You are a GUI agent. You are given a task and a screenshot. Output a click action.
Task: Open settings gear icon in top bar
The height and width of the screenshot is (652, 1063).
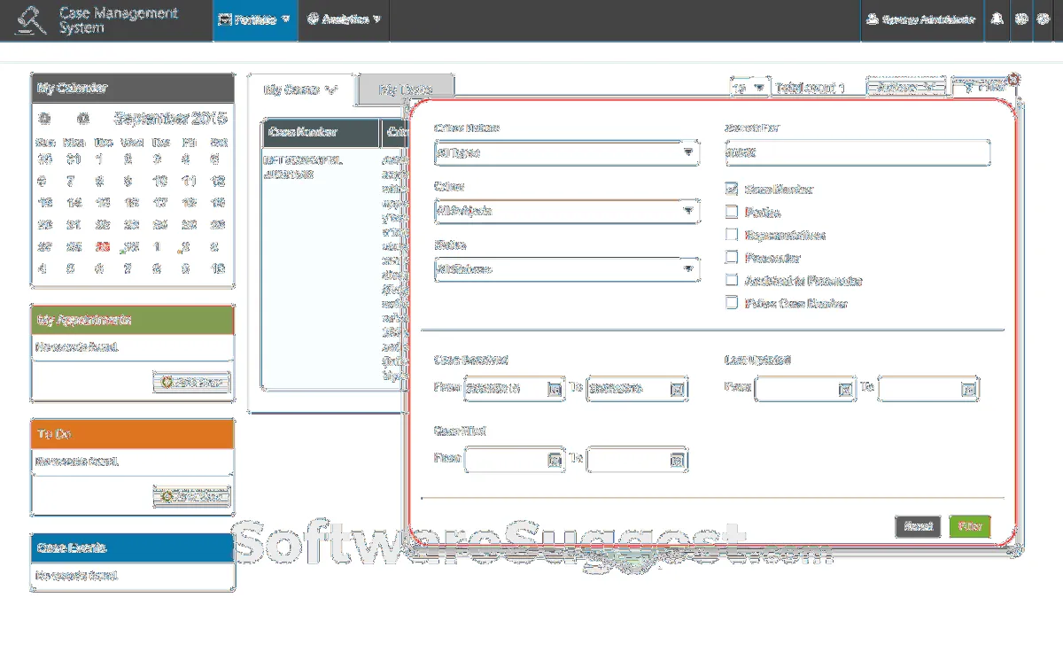pos(1044,19)
